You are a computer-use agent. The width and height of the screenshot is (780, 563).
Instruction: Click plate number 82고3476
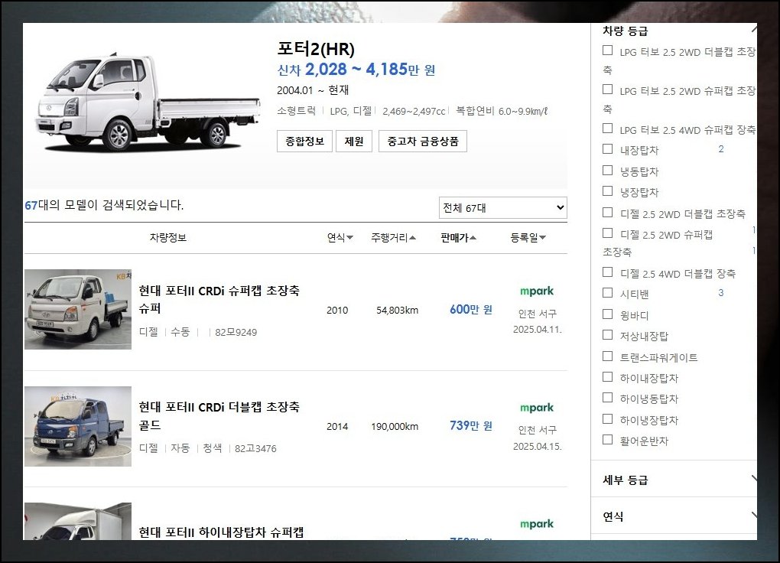255,449
